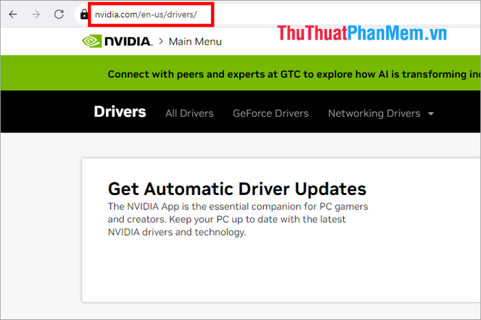Click the NVIDIA wordmark text
The height and width of the screenshot is (320, 481).
128,41
